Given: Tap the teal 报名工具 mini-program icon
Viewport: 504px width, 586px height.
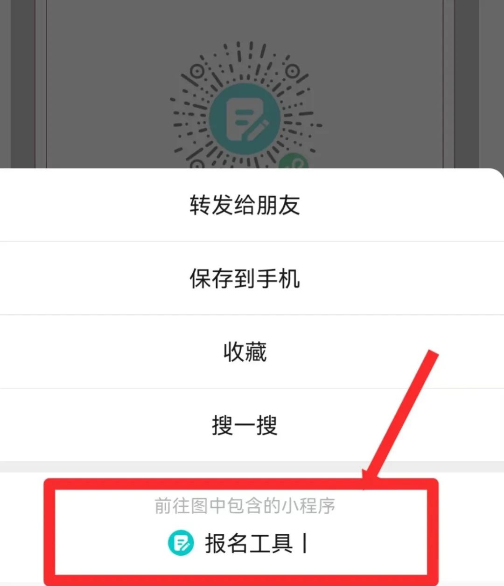Looking at the screenshot, I should (181, 543).
